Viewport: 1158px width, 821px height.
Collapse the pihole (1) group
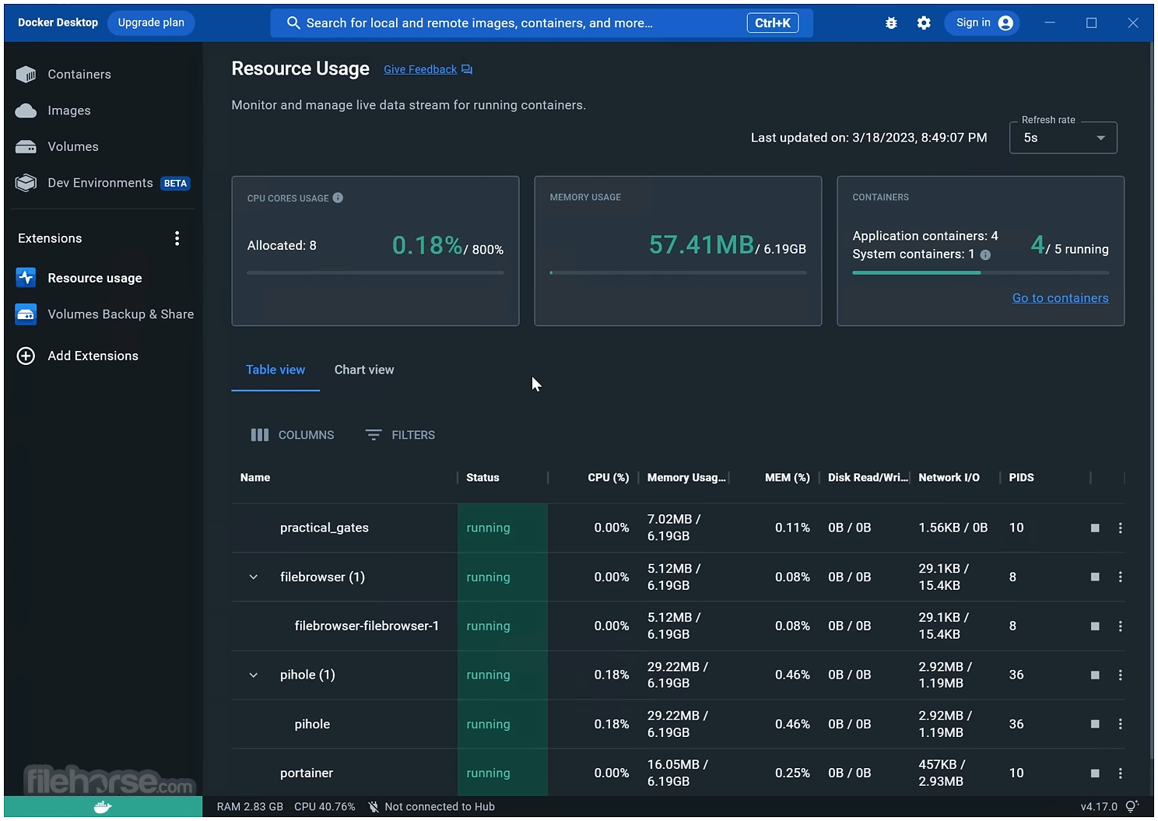point(254,675)
